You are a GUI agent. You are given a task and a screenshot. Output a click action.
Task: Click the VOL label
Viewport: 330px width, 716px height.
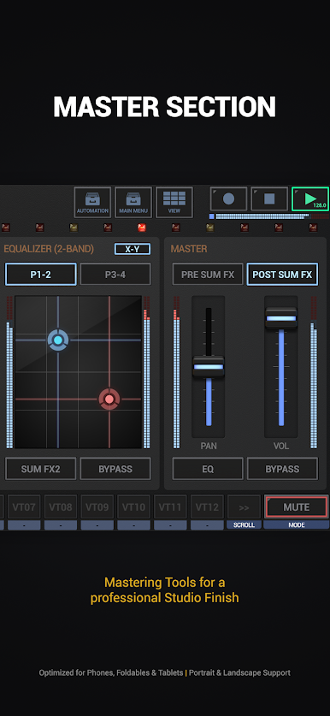pos(281,446)
